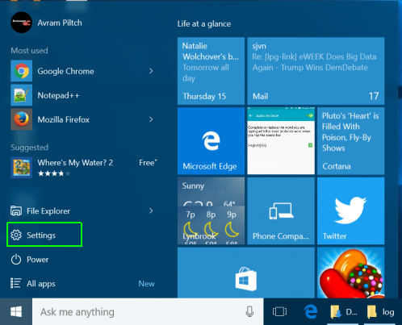The height and width of the screenshot is (325, 402).
Task: Expand Mozilla Firefox jump list arrow
Action: (151, 119)
